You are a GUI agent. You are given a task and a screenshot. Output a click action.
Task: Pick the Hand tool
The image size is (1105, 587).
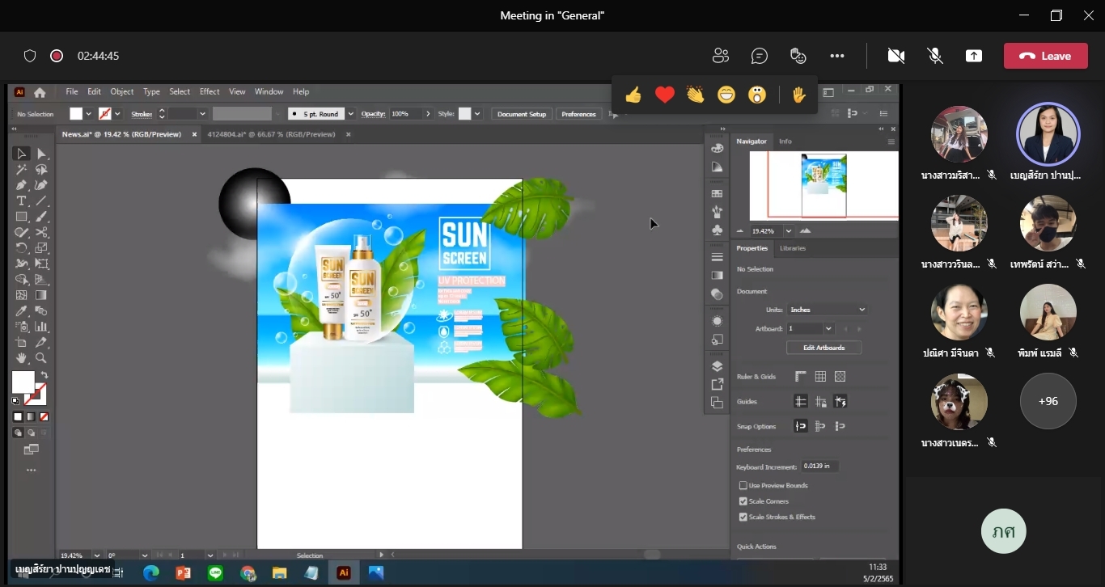(x=22, y=357)
